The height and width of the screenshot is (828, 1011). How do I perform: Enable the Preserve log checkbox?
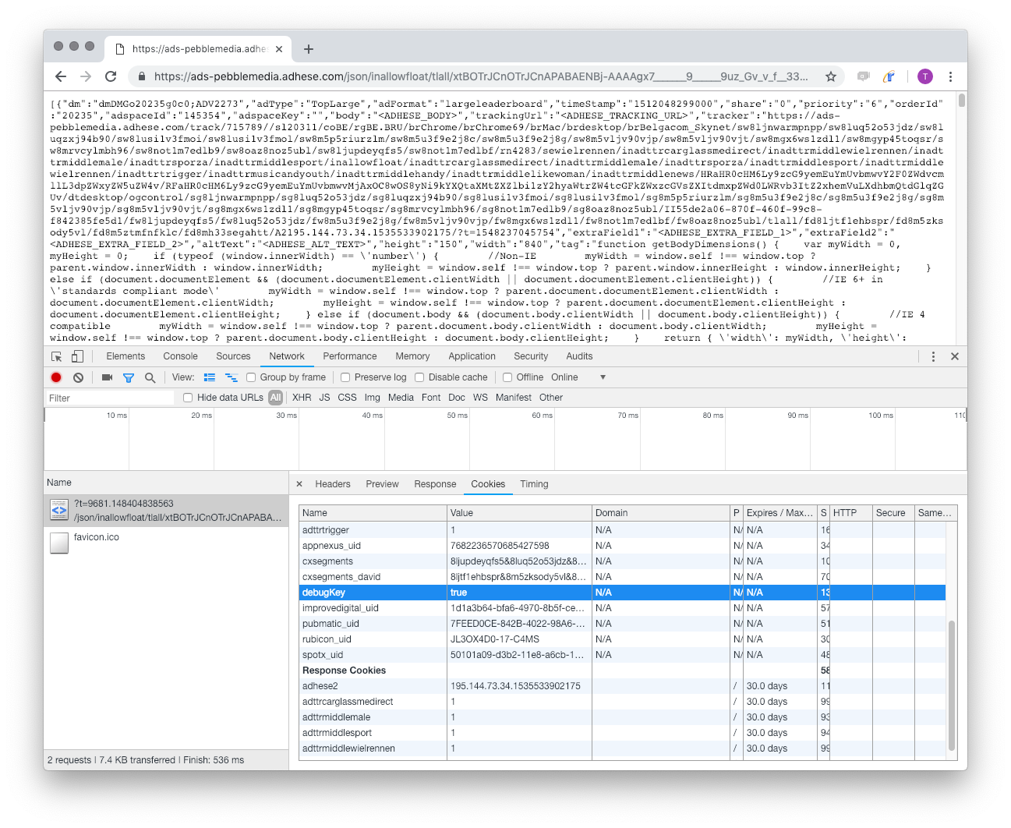point(345,377)
